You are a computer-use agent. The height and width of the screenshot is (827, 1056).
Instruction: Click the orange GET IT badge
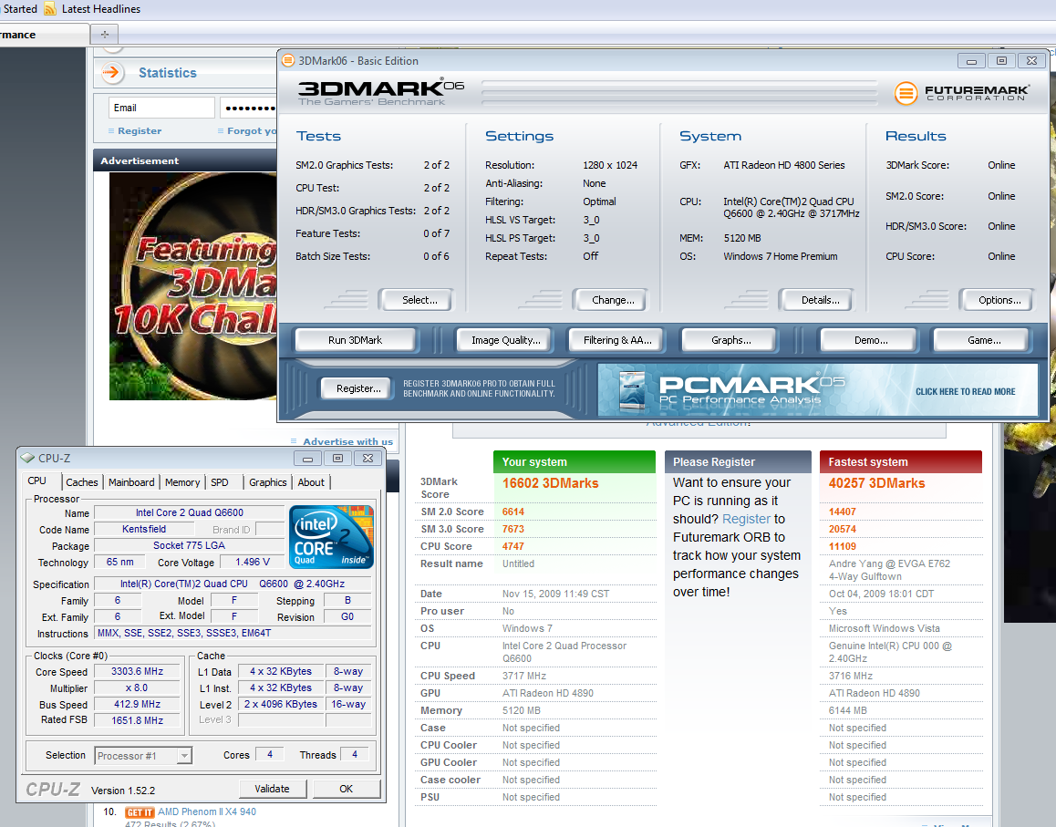[140, 812]
